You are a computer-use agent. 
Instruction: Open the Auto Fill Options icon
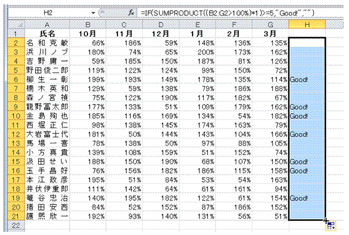coord(331,226)
